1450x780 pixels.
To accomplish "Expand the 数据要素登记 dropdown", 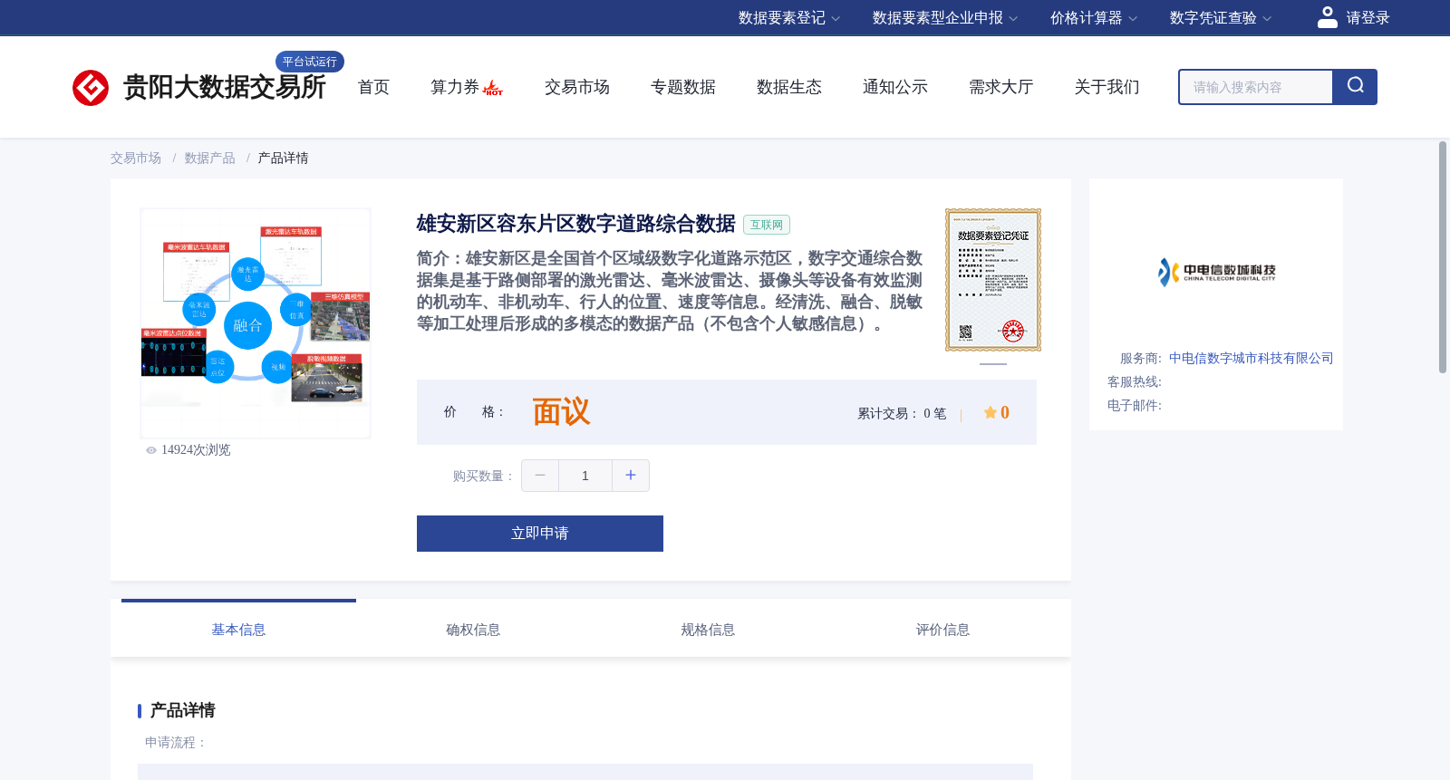I will 789,18.
